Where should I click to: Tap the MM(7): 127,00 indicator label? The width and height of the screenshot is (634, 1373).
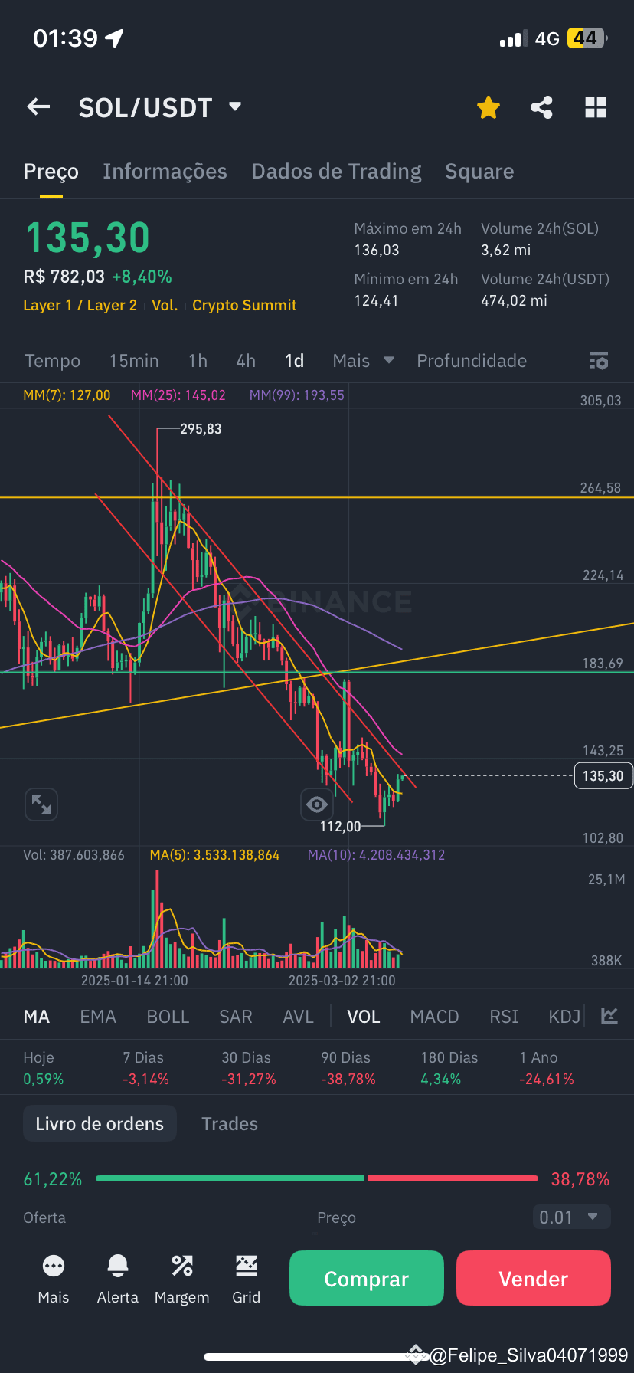[x=67, y=395]
